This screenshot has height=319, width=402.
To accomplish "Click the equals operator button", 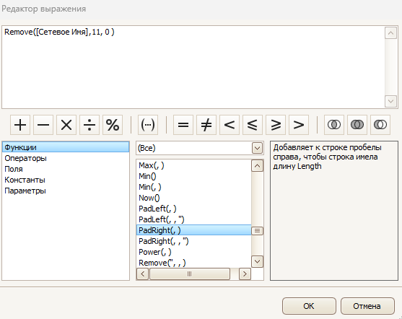I will tap(183, 125).
